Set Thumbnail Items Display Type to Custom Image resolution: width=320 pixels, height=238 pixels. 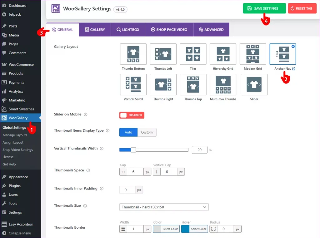pos(147,132)
